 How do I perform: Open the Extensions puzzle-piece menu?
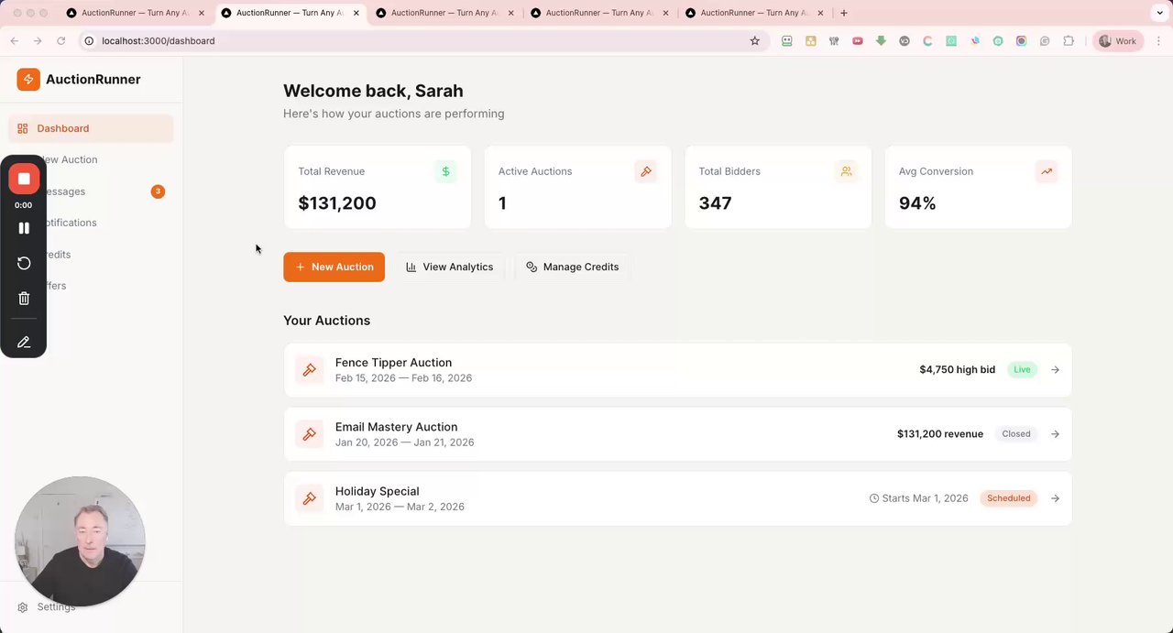point(1069,41)
